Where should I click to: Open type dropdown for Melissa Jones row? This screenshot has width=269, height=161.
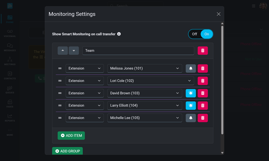point(85,69)
